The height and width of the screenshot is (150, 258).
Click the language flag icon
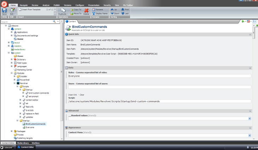pyautogui.click(x=248, y=22)
